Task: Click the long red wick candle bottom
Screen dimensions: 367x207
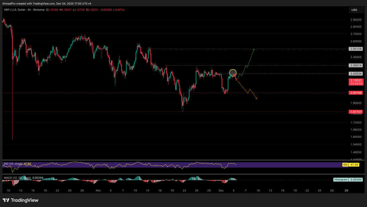Action: (x=13, y=138)
